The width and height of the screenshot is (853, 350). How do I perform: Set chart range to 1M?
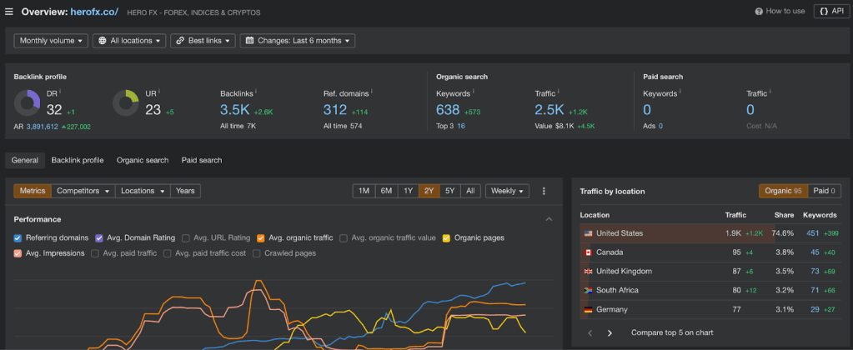(x=364, y=191)
